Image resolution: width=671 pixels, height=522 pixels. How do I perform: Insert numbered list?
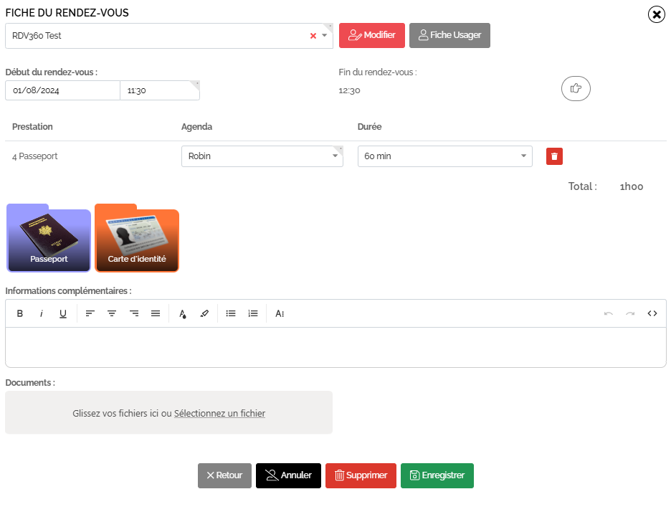point(253,313)
